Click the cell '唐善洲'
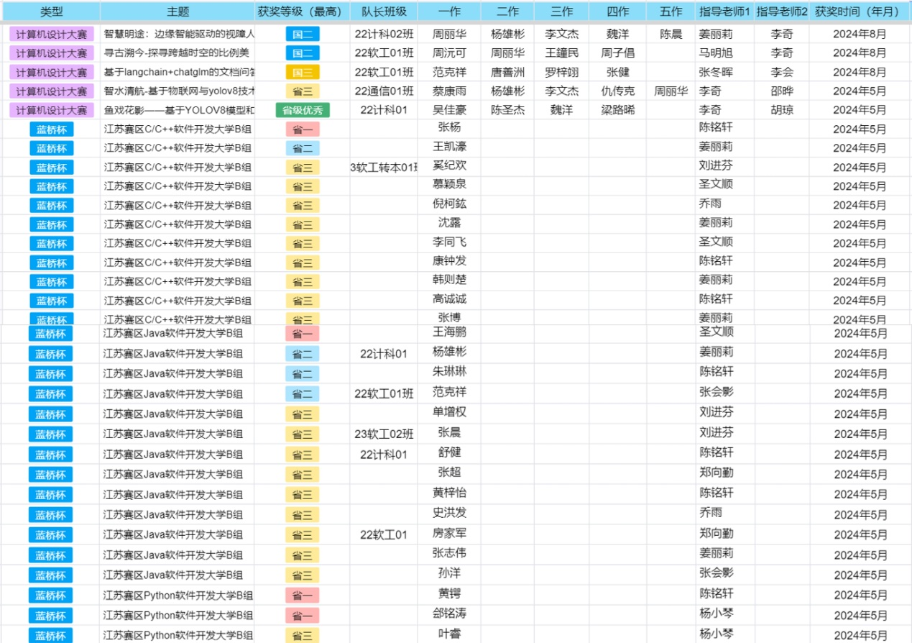 pyautogui.click(x=507, y=72)
